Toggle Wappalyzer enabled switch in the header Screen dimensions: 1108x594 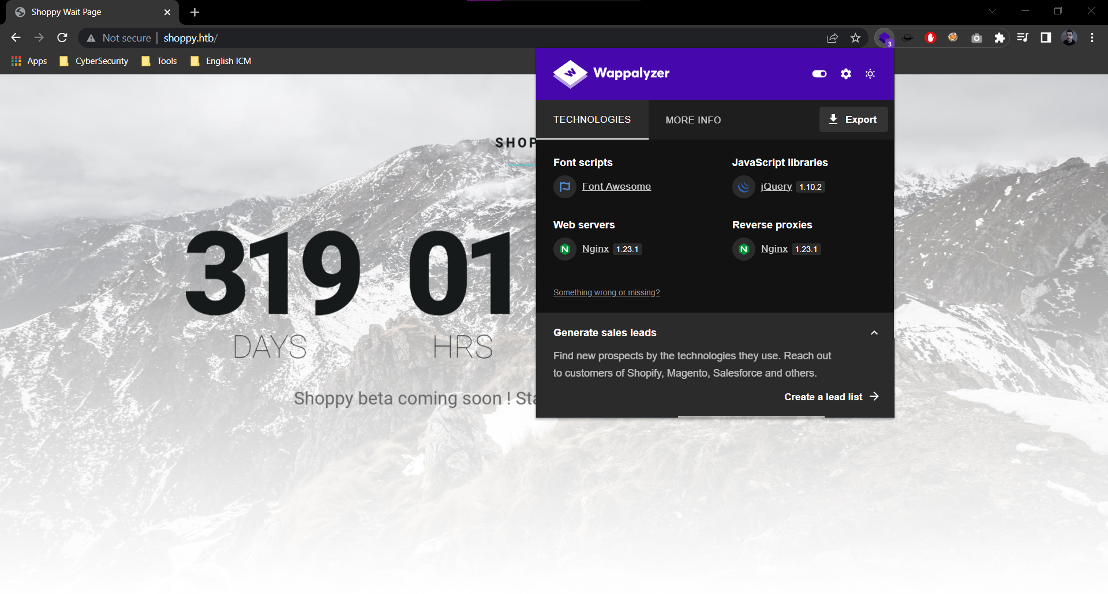[x=819, y=74]
